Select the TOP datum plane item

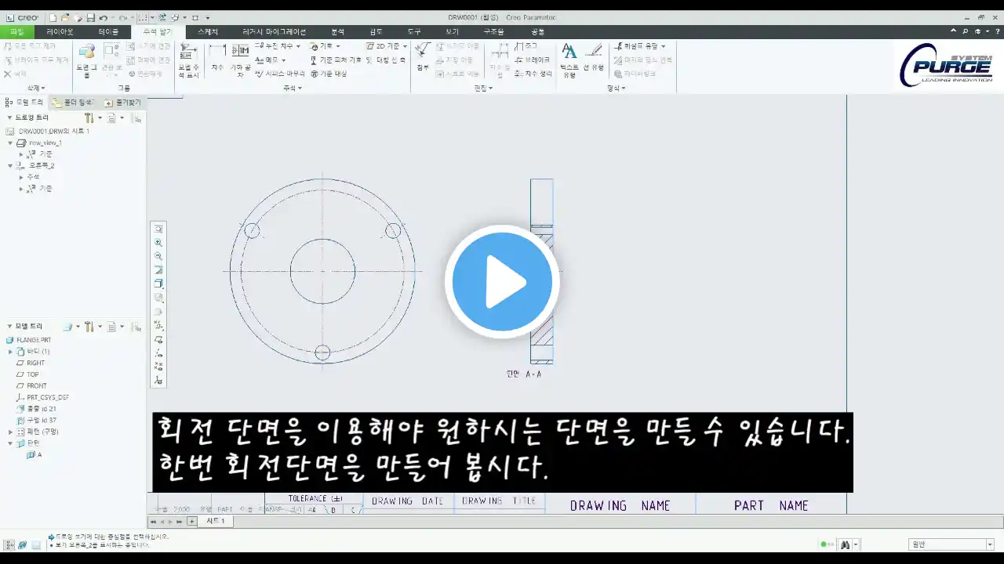tap(27, 374)
